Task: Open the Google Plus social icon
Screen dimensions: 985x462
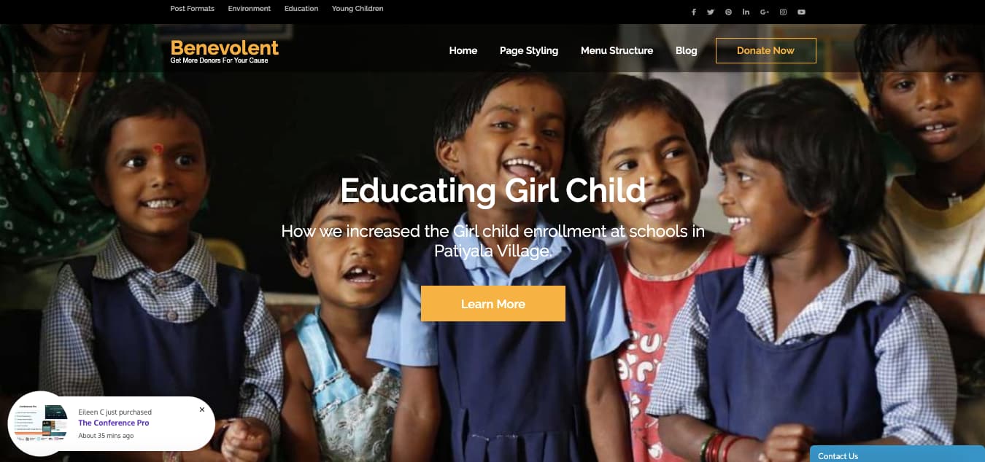Action: [x=765, y=12]
